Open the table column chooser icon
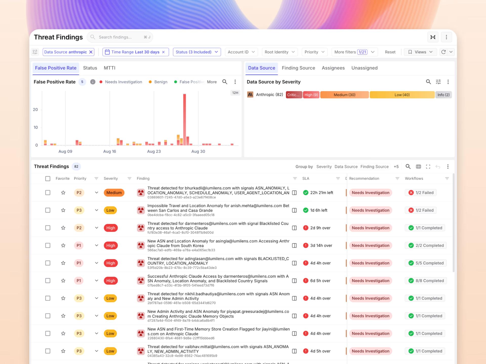 click(x=418, y=167)
